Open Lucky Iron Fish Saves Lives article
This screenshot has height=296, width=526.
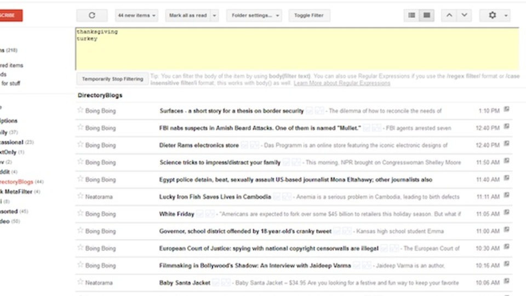point(215,197)
